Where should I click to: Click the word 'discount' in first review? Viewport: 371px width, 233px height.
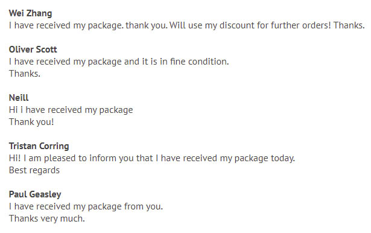[x=236, y=25]
